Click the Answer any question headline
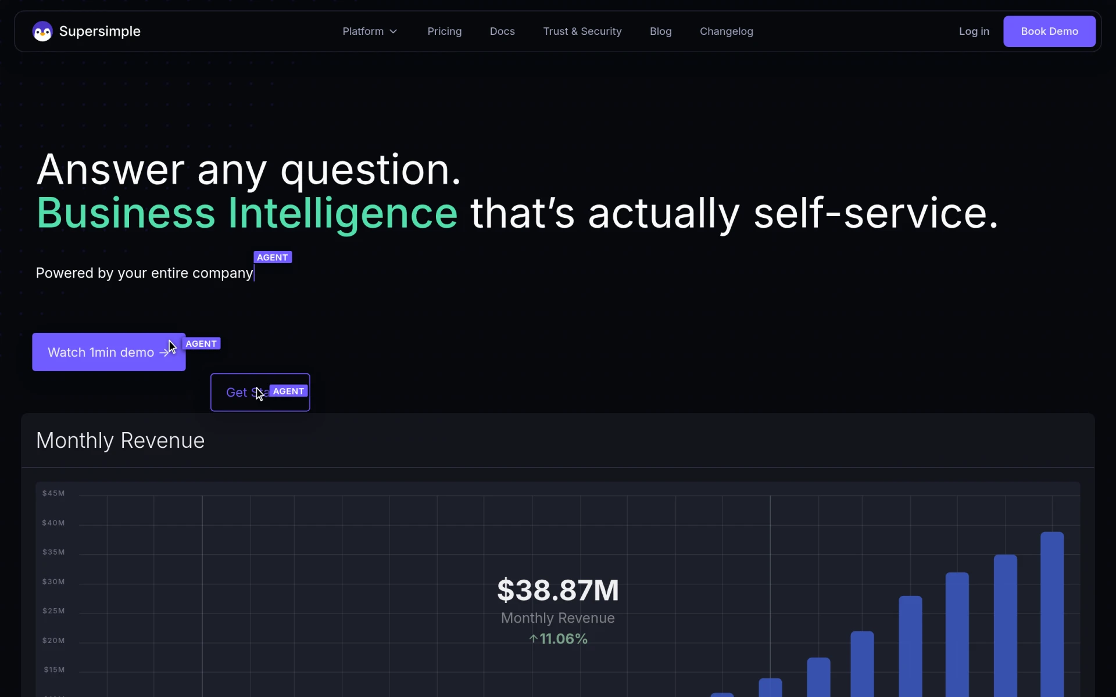 pyautogui.click(x=249, y=170)
